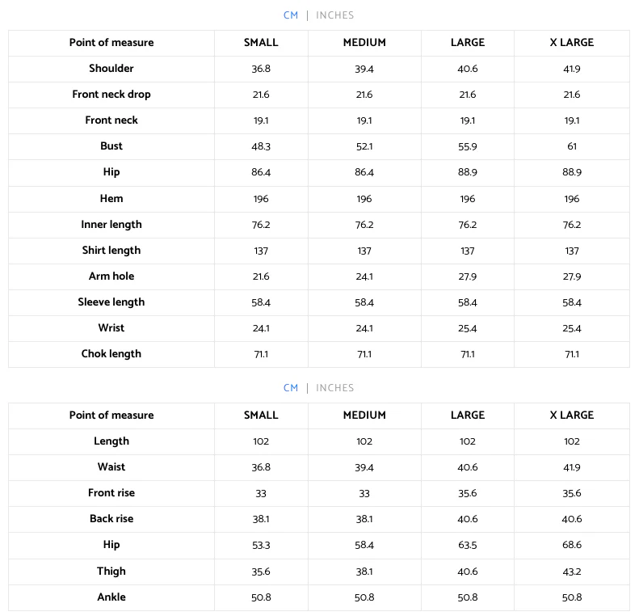This screenshot has width=639, height=616.
Task: Select the Bust value 61 for X Large
Action: coord(572,146)
